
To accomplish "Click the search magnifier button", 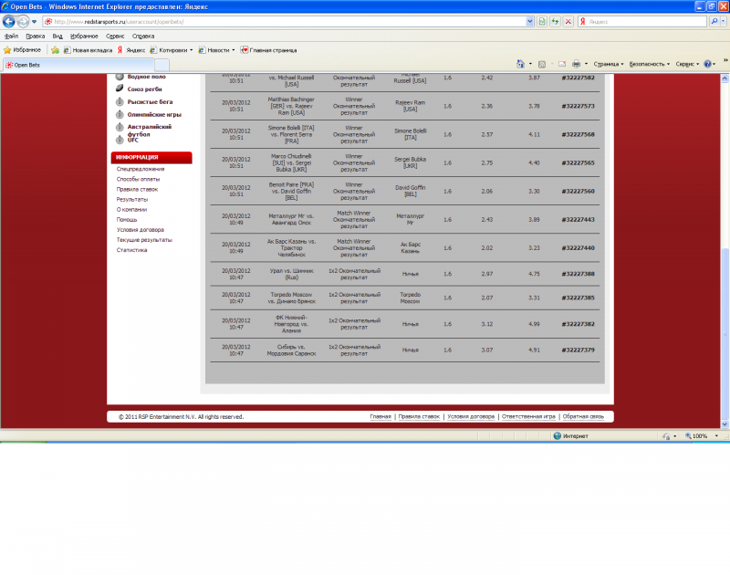I will 714,21.
